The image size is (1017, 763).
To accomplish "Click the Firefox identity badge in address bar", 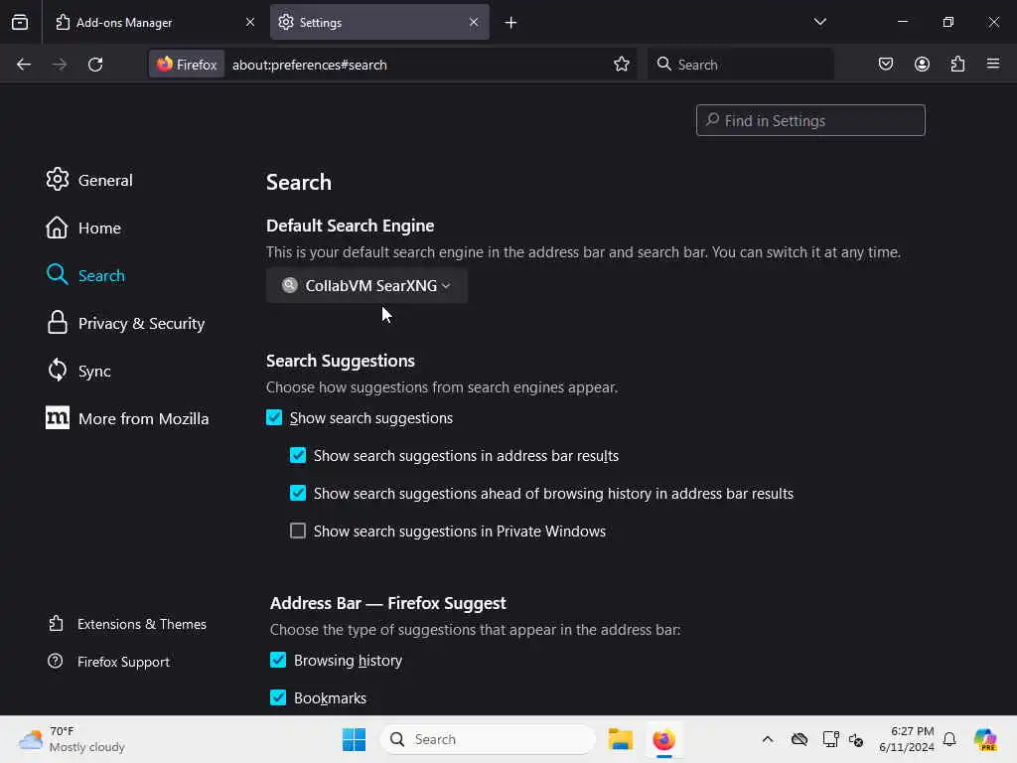I will [x=187, y=65].
